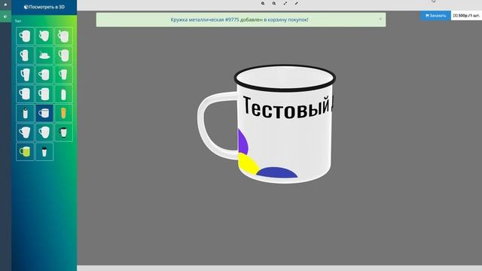Select the travel tumbler with black lid
The width and height of the screenshot is (482, 271).
44,152
